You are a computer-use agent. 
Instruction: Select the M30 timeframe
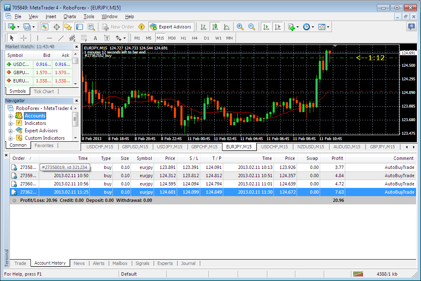point(172,38)
